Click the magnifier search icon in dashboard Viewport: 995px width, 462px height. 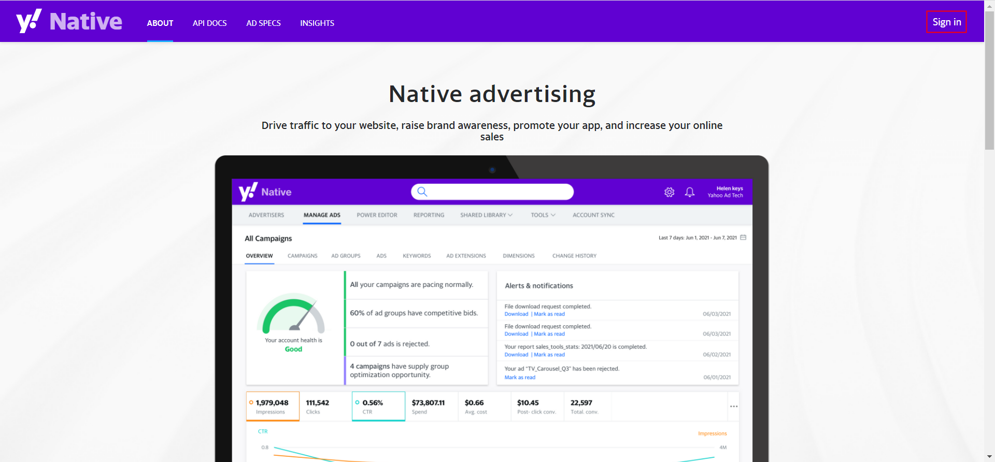[422, 192]
